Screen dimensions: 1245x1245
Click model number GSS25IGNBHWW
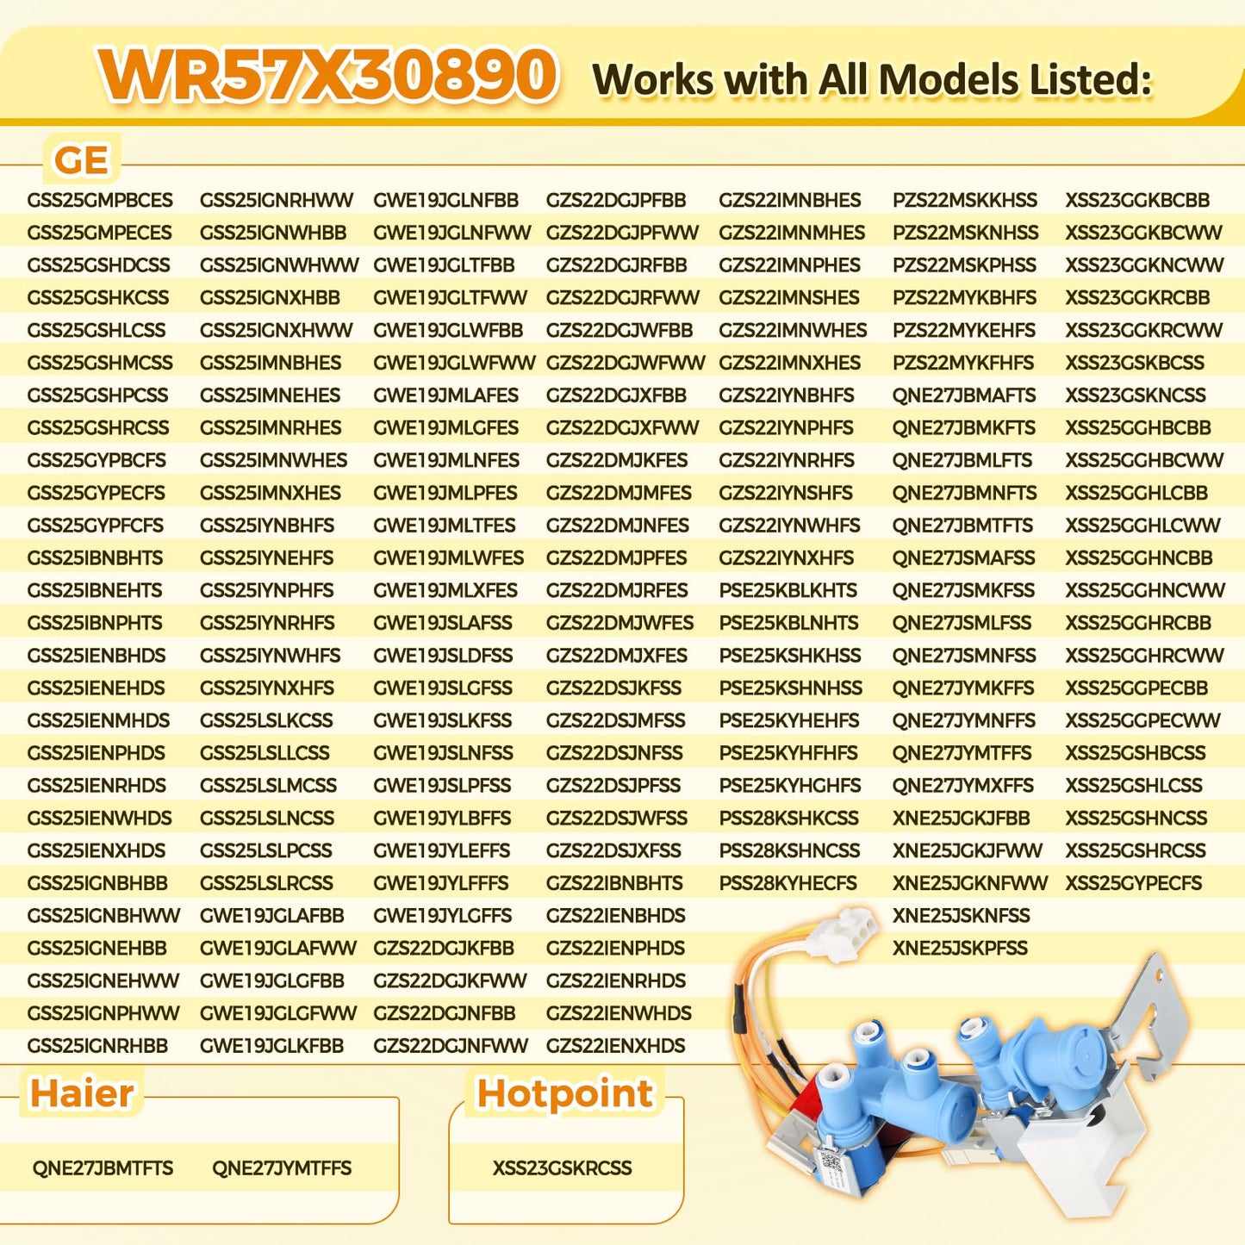click(103, 915)
